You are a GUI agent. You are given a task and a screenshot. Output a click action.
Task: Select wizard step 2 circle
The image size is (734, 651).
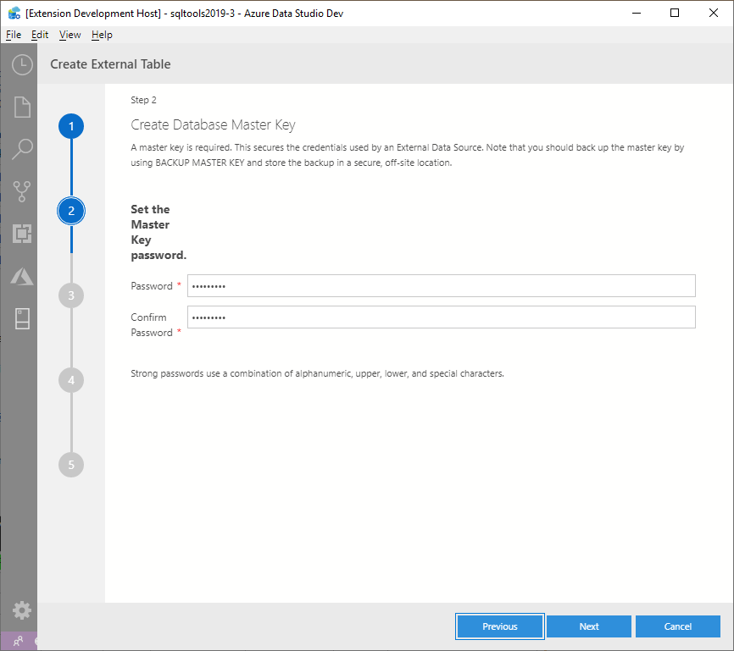pyautogui.click(x=71, y=211)
